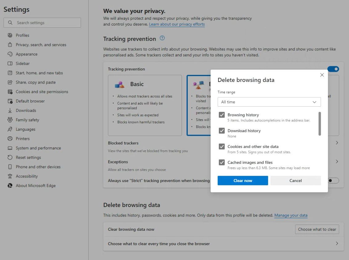Expand the Exceptions section

pos(337,161)
